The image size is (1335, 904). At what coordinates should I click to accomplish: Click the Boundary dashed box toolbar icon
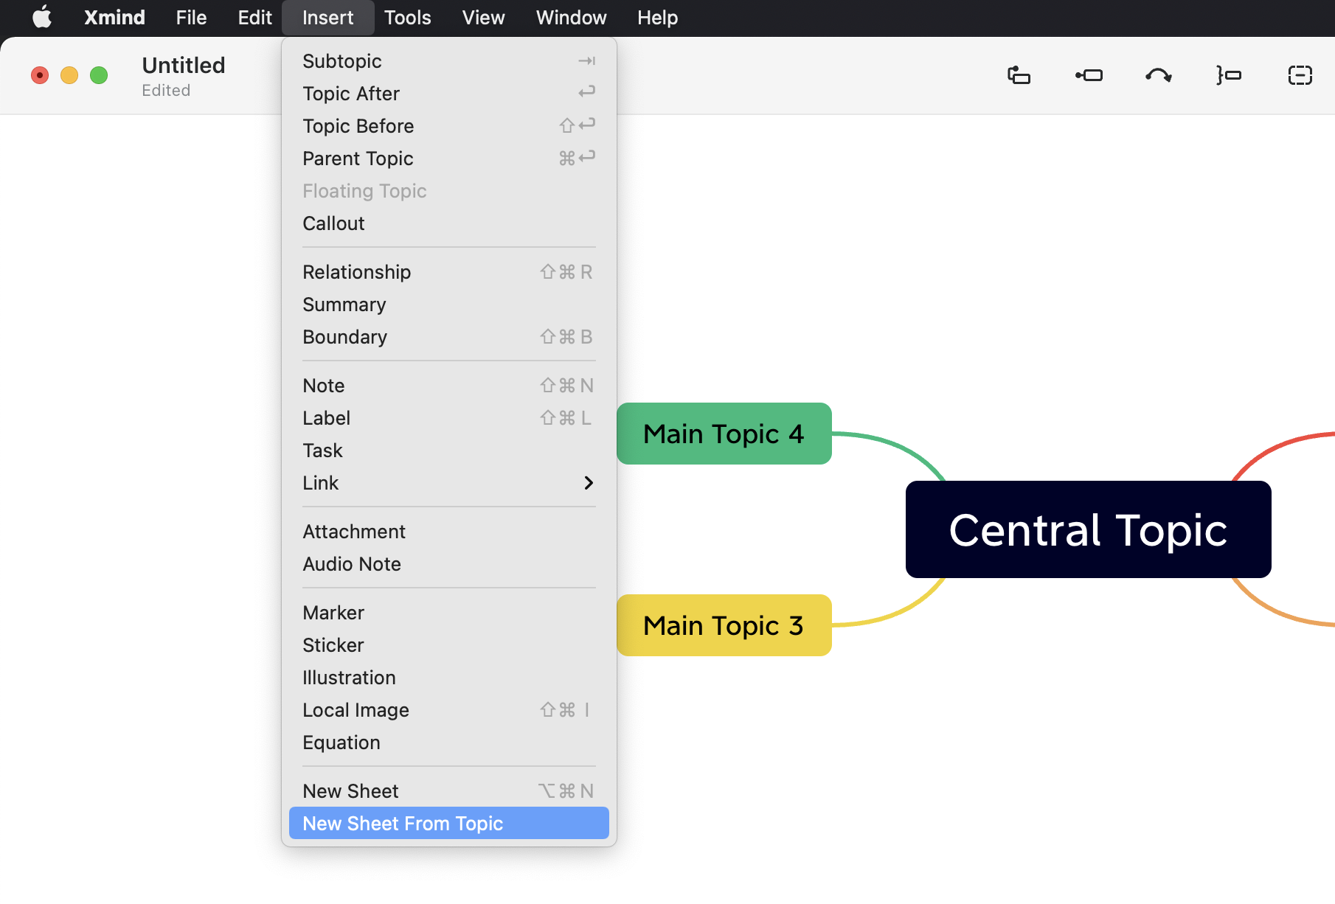(x=1300, y=75)
